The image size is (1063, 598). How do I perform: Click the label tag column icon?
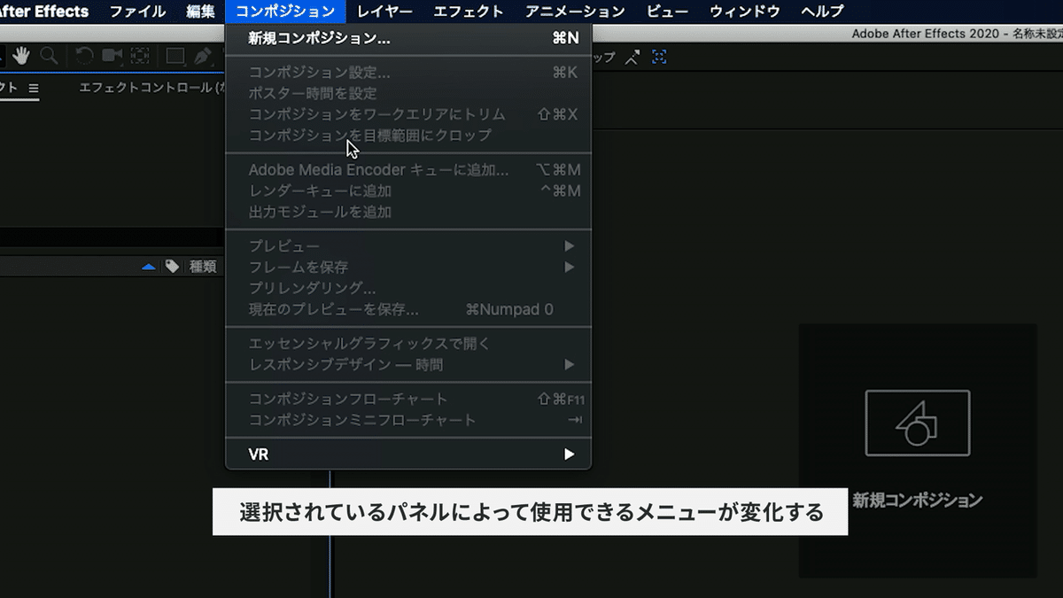click(x=172, y=266)
